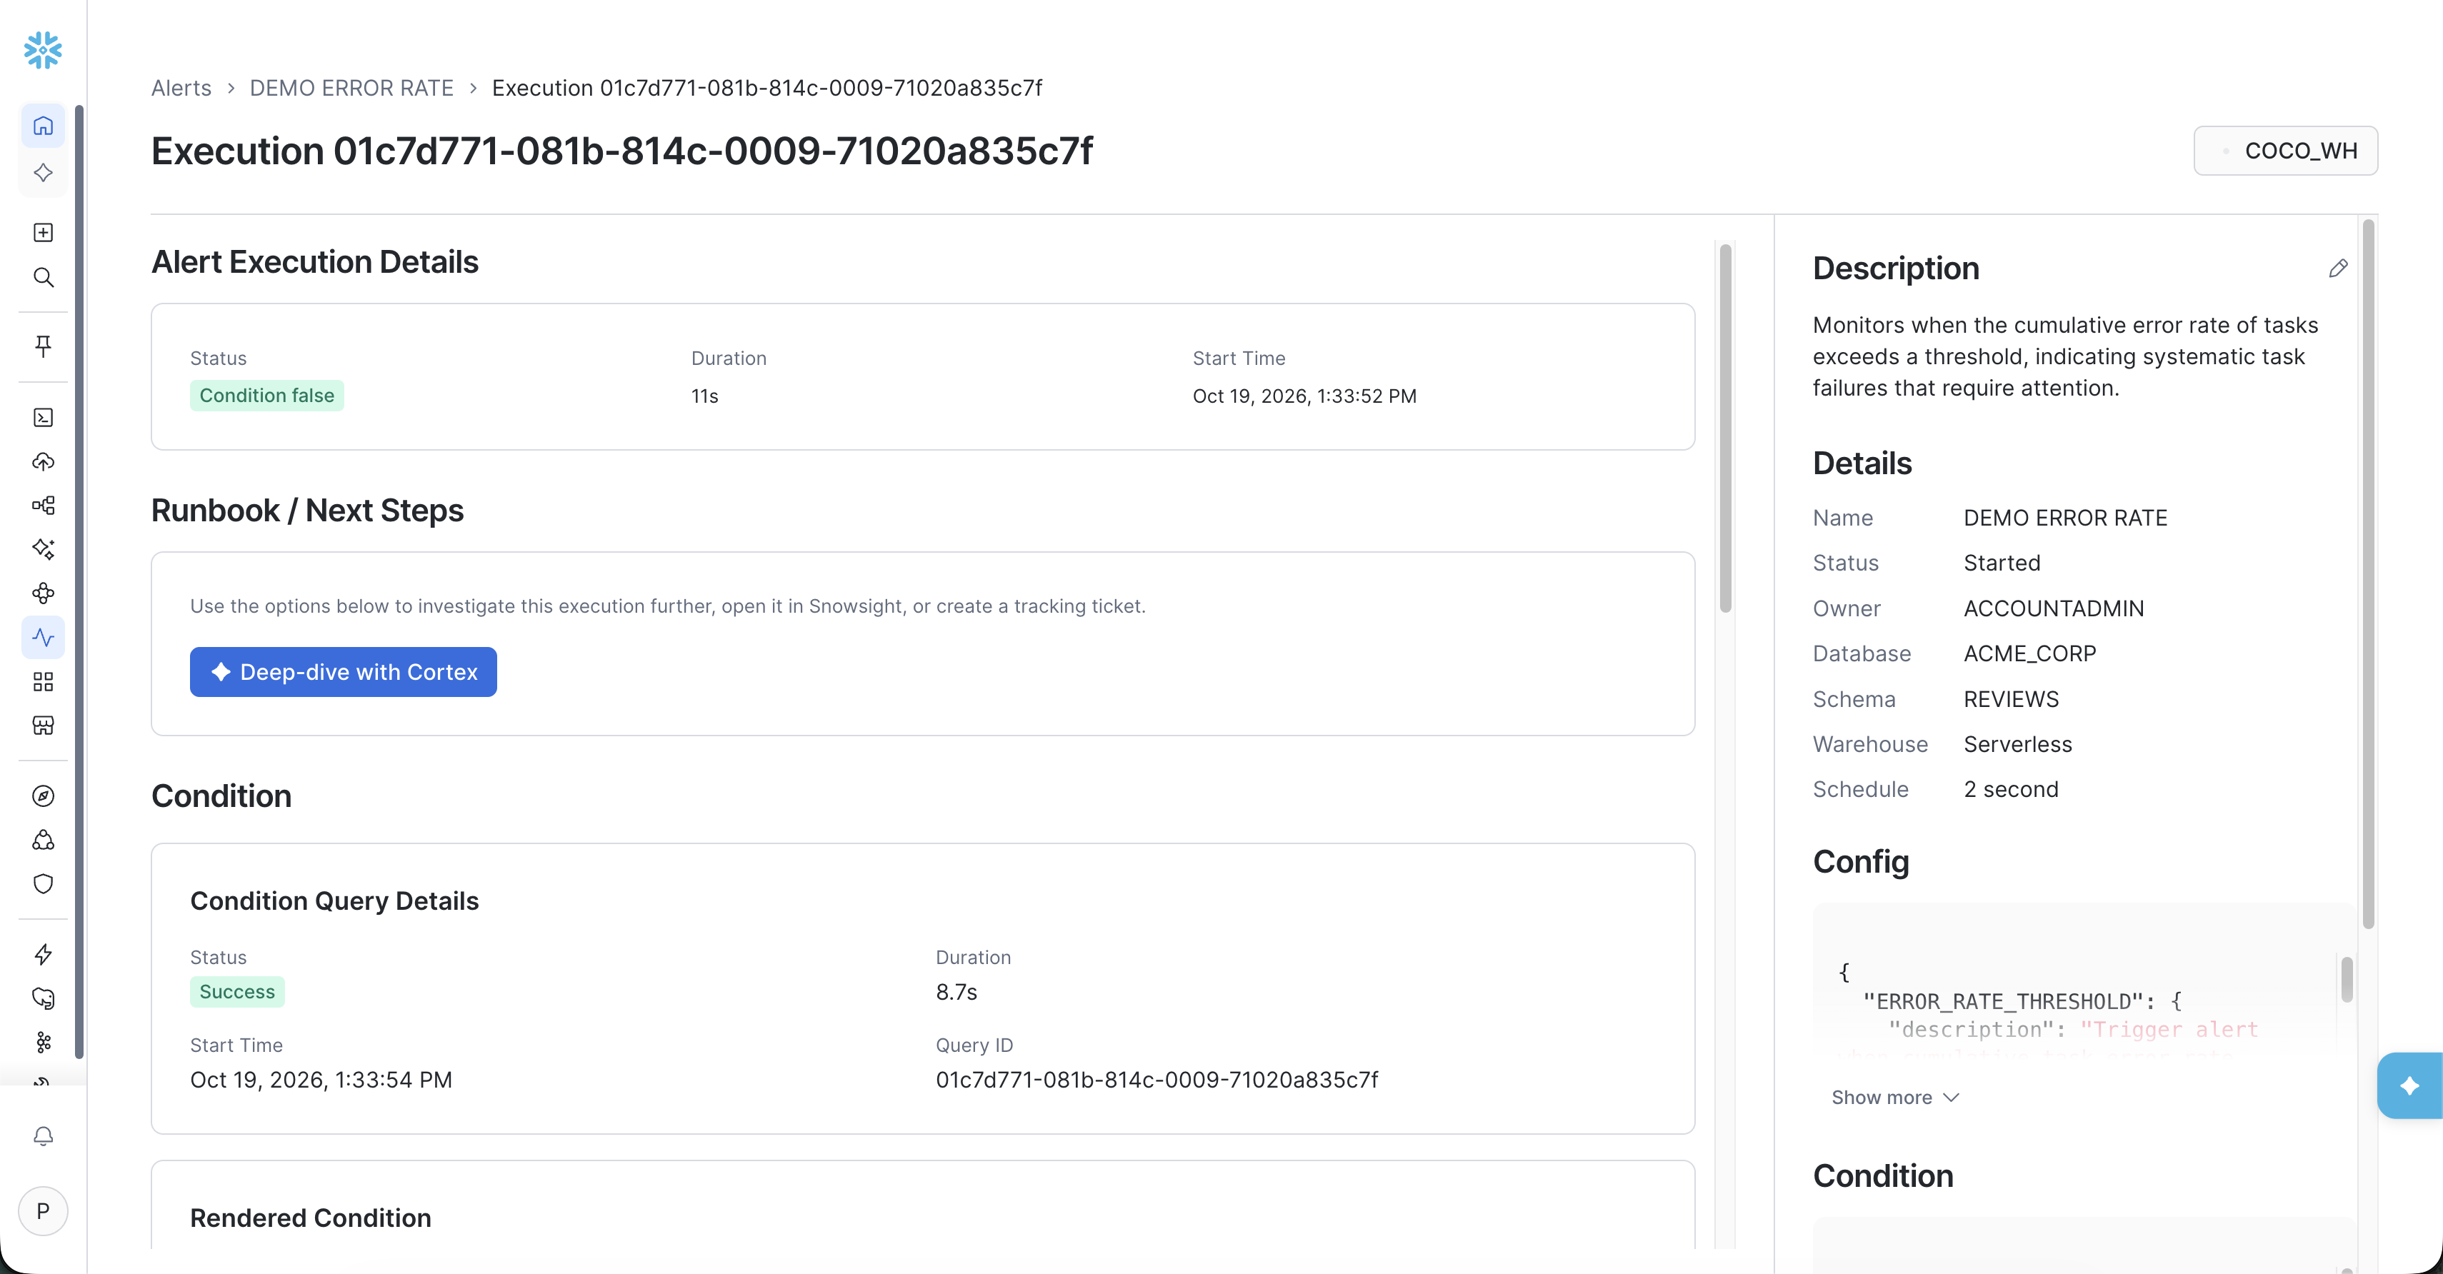Open the user profile avatar P

43,1210
